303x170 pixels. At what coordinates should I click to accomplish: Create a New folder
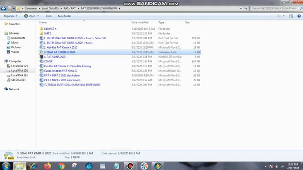pyautogui.click(x=64, y=16)
